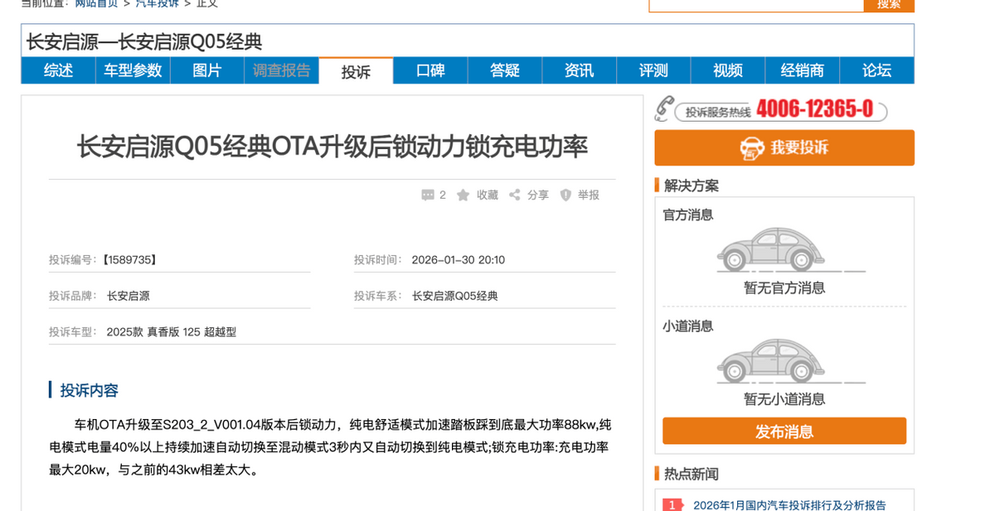
Task: Switch to the 车型参数 tab
Action: [x=133, y=70]
